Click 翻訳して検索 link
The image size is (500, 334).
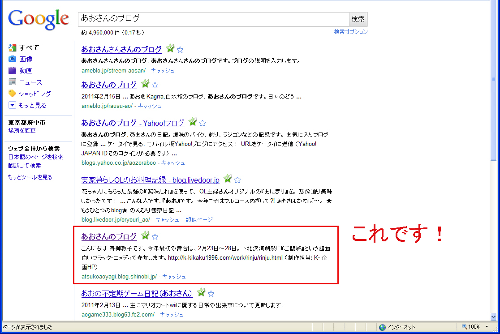coord(25,165)
